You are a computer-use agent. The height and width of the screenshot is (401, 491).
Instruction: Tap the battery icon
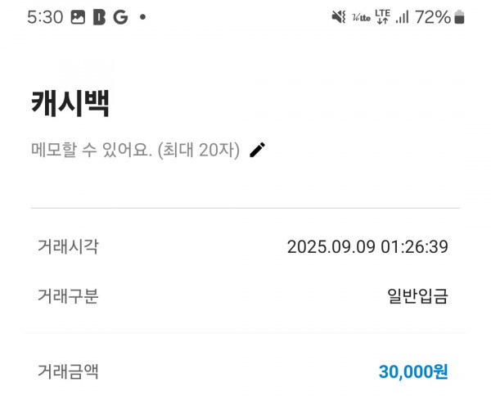pyautogui.click(x=459, y=17)
